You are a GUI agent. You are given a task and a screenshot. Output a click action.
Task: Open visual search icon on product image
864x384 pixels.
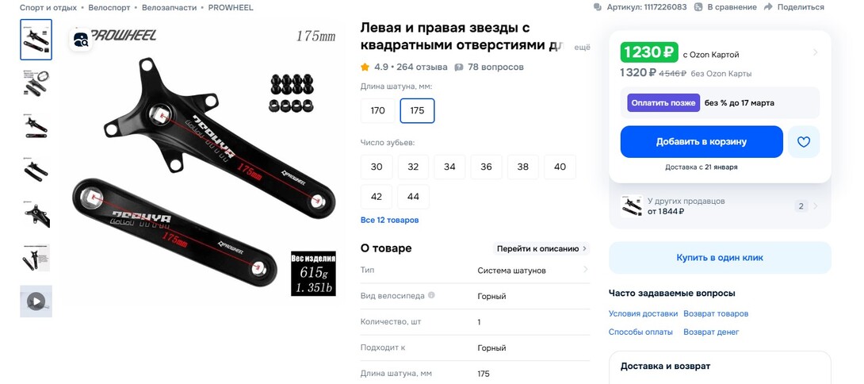81,40
